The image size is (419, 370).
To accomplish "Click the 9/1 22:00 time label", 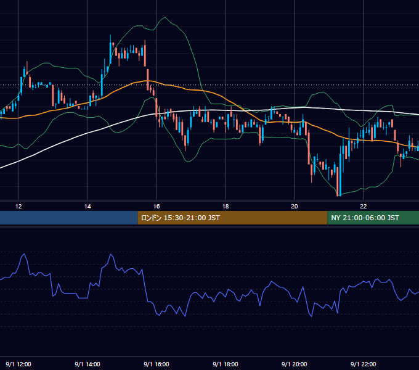I will (x=363, y=364).
